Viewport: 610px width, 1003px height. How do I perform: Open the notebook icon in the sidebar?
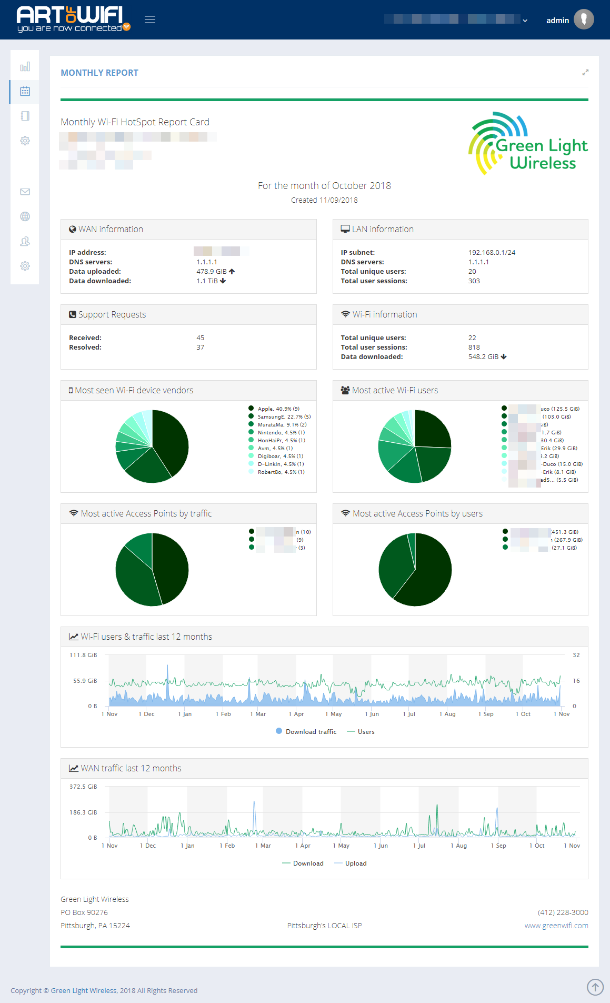pos(25,116)
